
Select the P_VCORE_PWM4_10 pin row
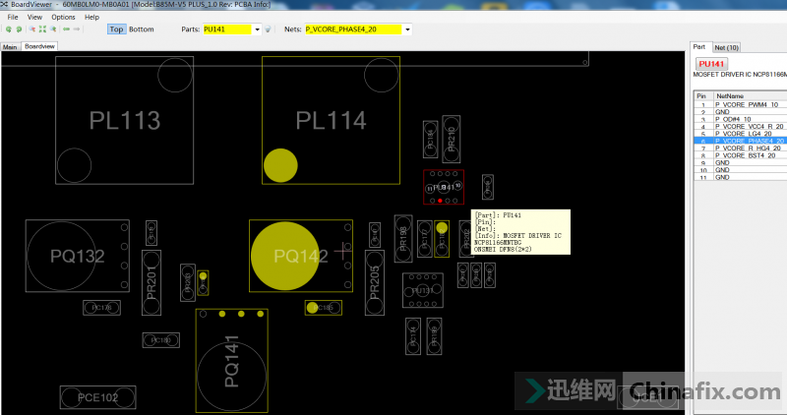click(747, 104)
